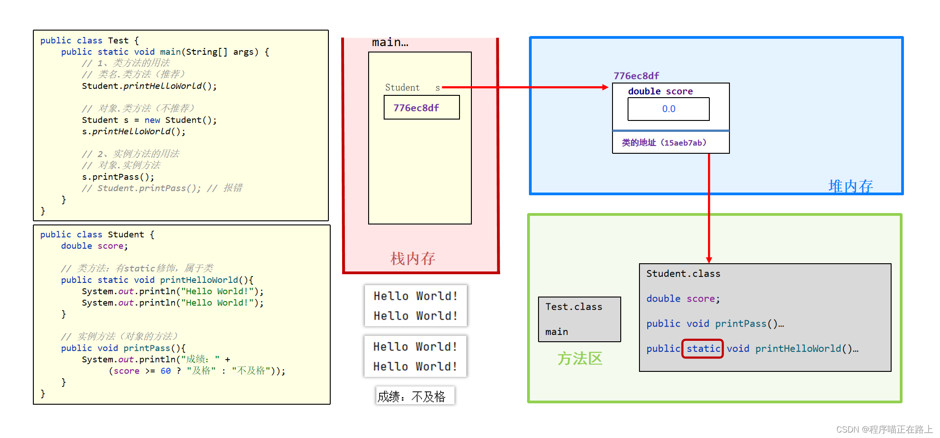This screenshot has width=940, height=438.
Task: Click the '成绩: 不及格' output
Action: (415, 396)
